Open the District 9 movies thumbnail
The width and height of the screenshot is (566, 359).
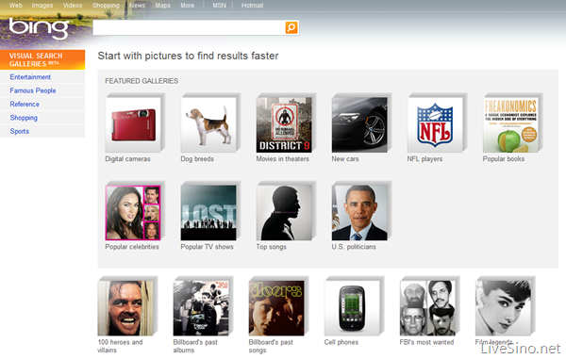[285, 123]
